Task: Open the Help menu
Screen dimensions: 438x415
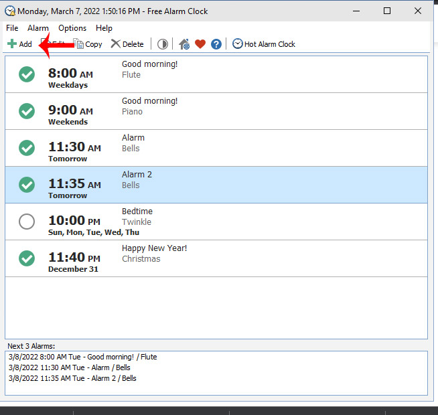Action: pyautogui.click(x=104, y=28)
